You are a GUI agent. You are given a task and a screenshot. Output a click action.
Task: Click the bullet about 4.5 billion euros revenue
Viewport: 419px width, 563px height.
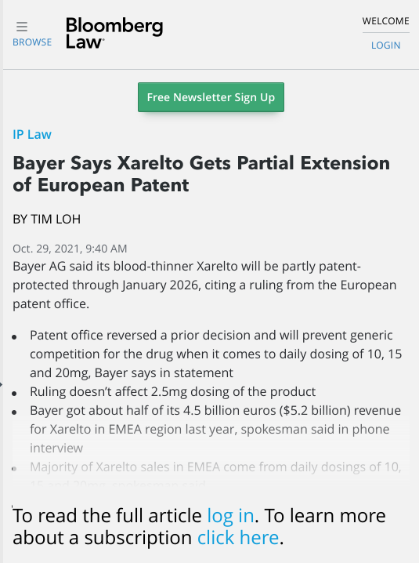click(x=215, y=429)
